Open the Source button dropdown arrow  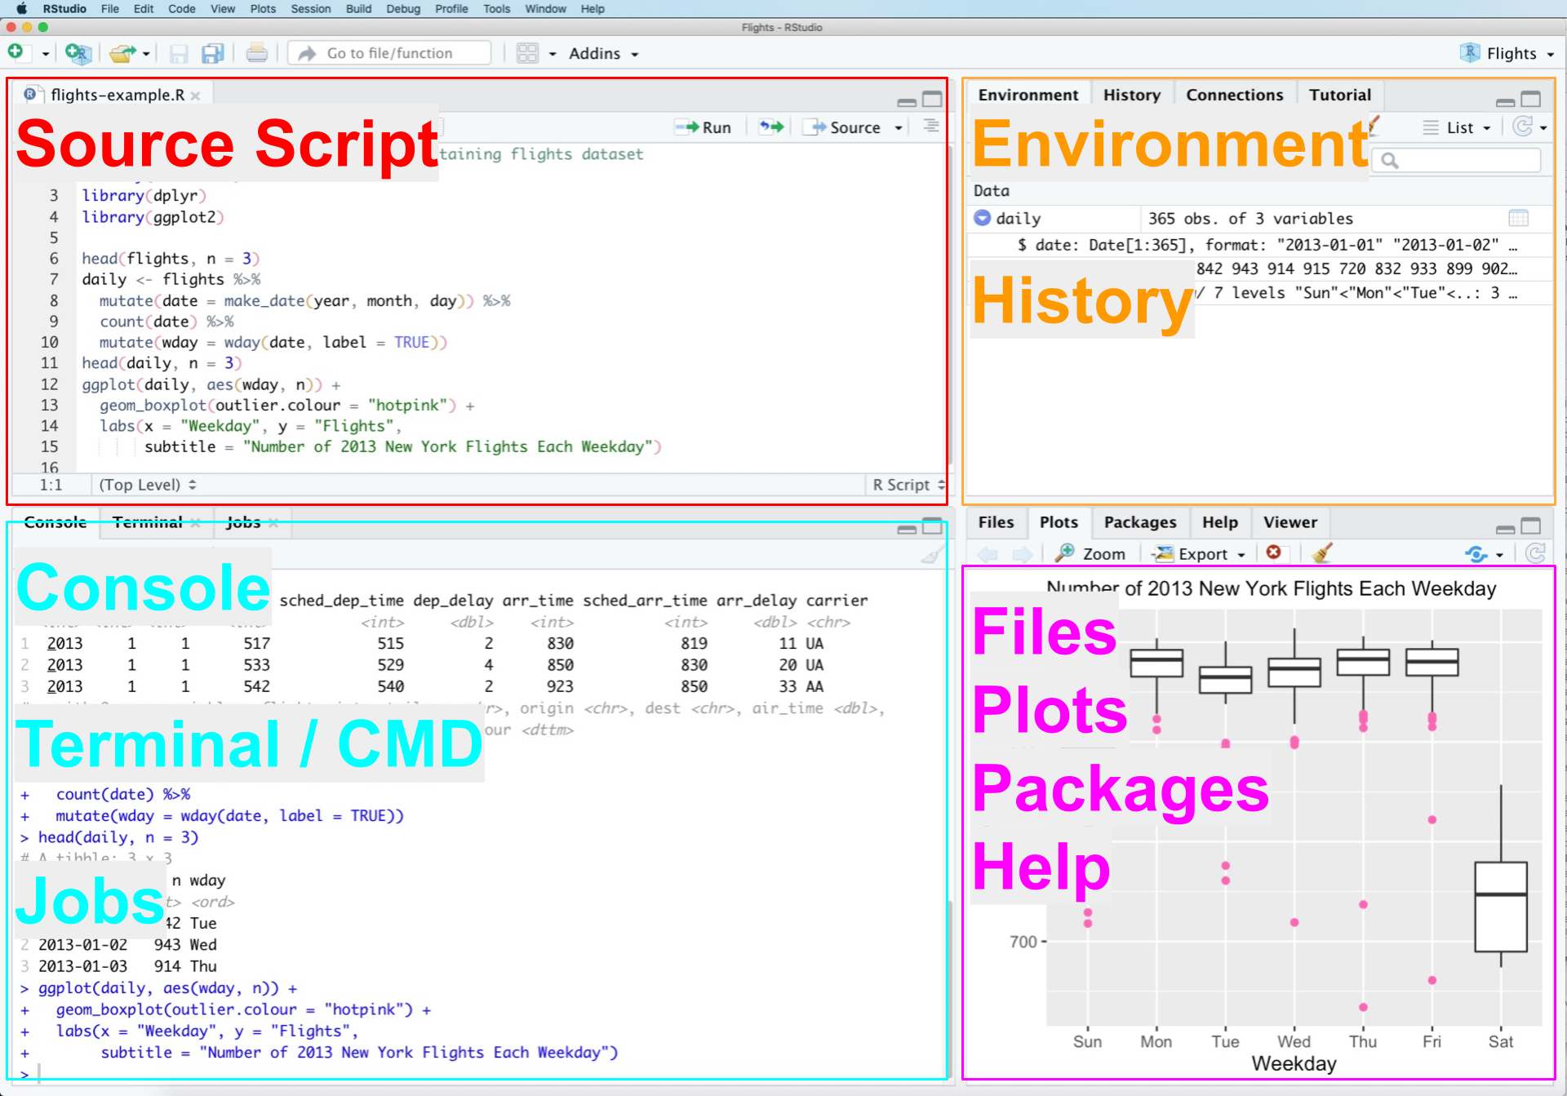click(899, 128)
